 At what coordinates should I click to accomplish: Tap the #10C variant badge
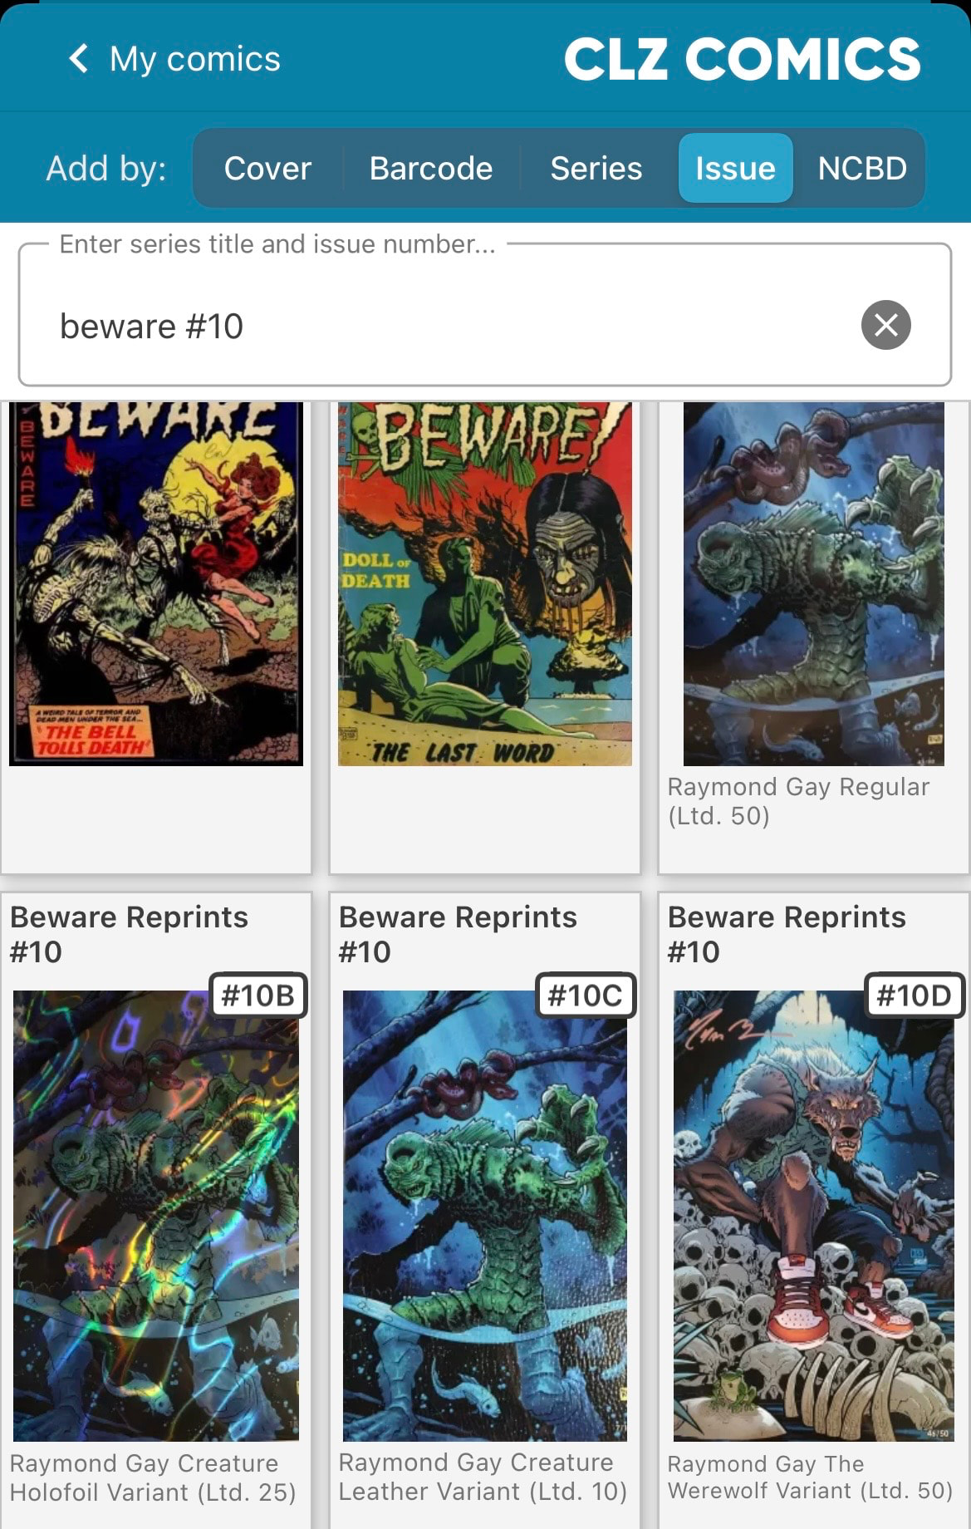click(586, 995)
